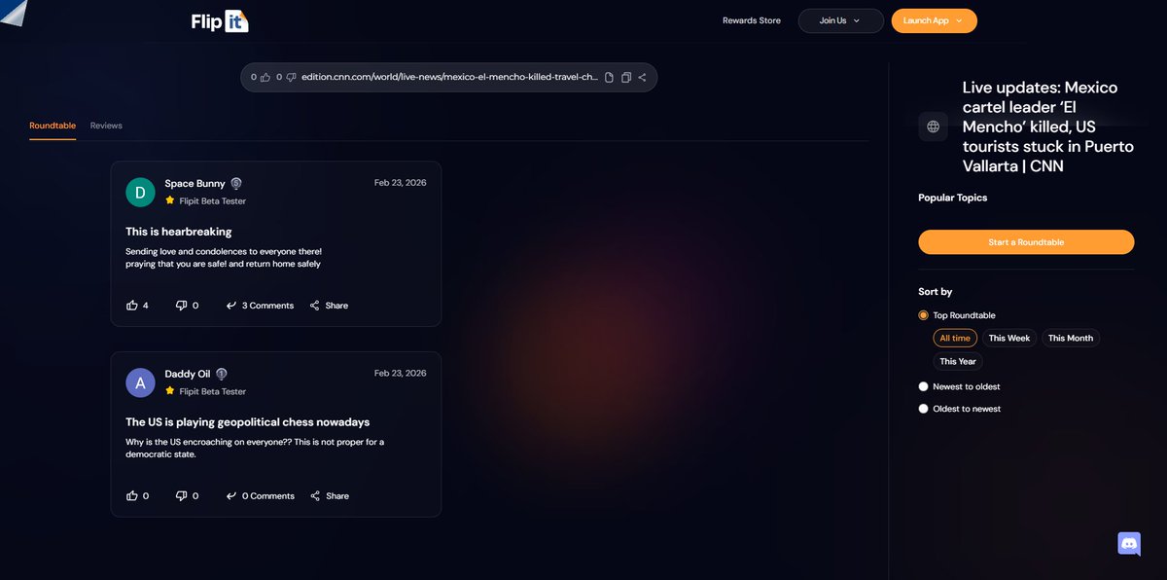The width and height of the screenshot is (1167, 580).
Task: Click the badge icon next to Daddy Oil
Action: coord(222,374)
